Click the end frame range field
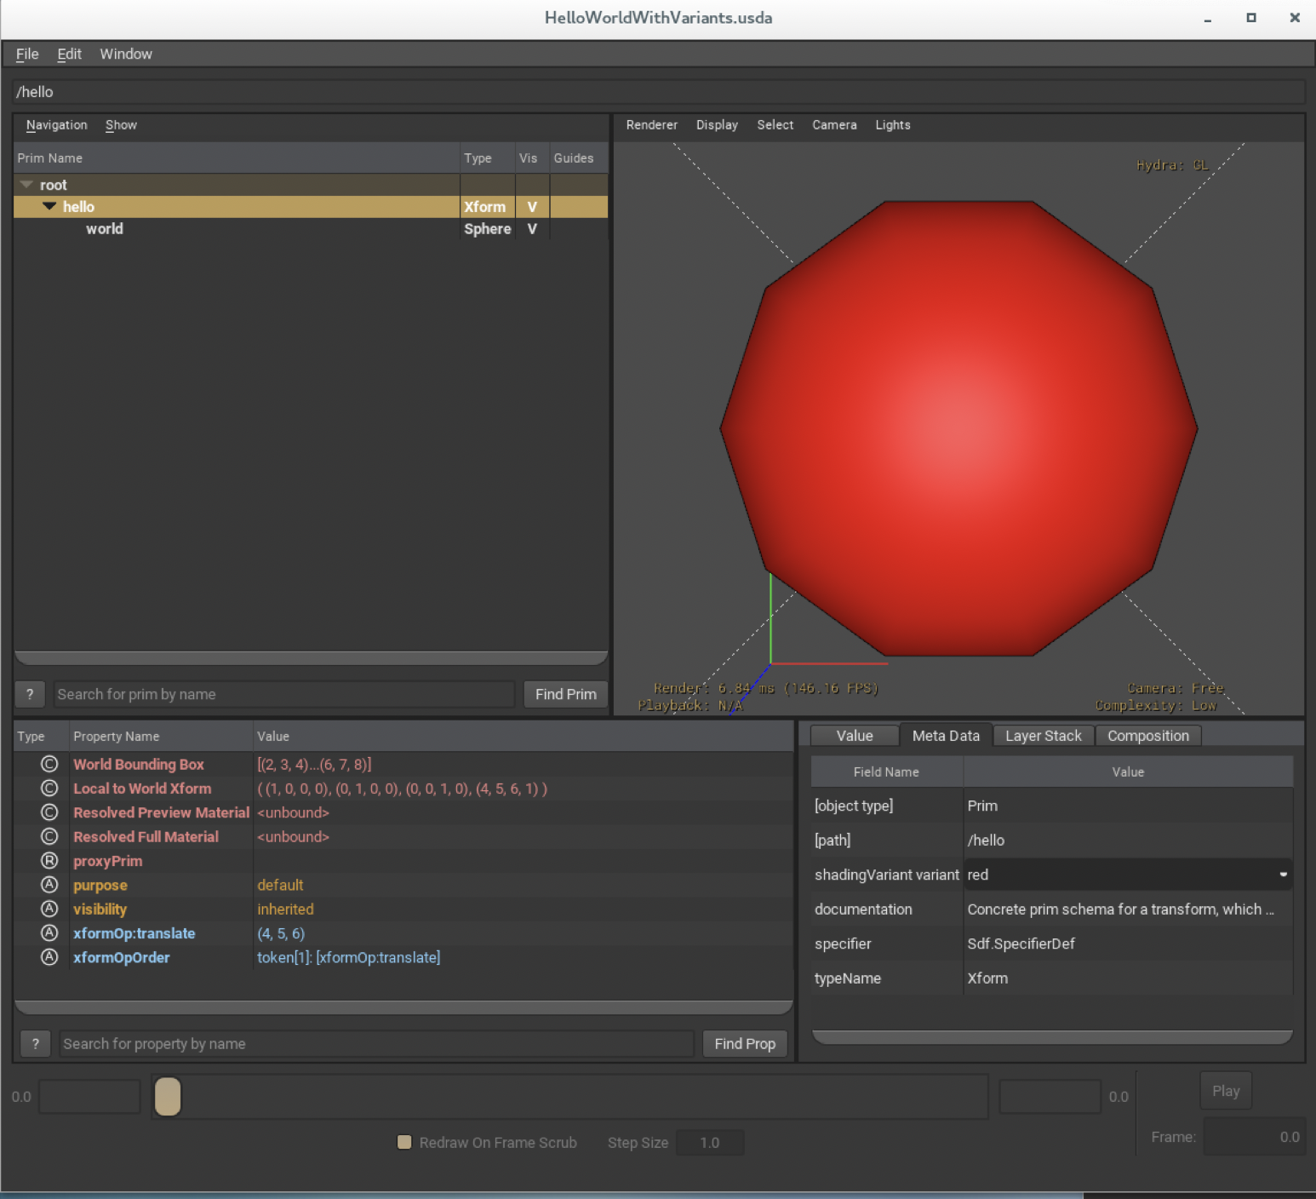 coord(1050,1097)
